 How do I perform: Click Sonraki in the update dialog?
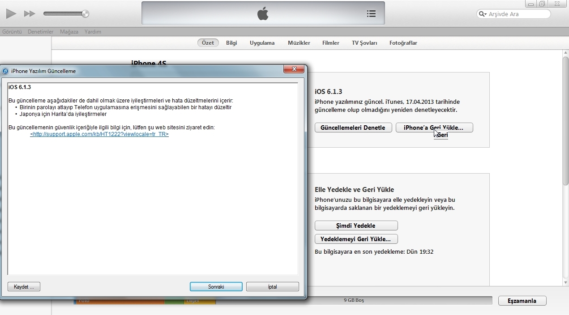tap(216, 287)
